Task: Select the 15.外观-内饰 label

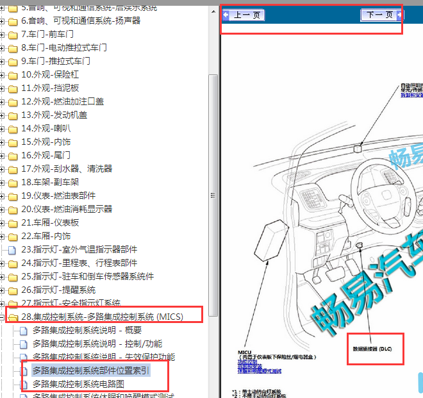Action: pyautogui.click(x=46, y=142)
